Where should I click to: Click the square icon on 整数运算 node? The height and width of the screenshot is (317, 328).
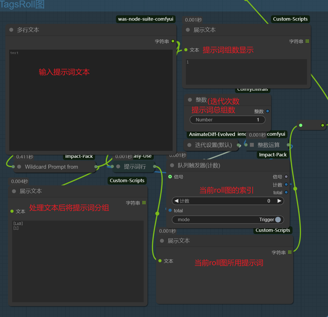coord(252,145)
